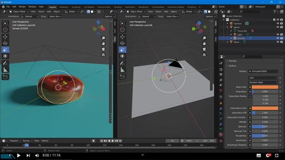This screenshot has width=285, height=160.
Task: Open Options dropdown in gray plane viewport
Action: point(211,16)
